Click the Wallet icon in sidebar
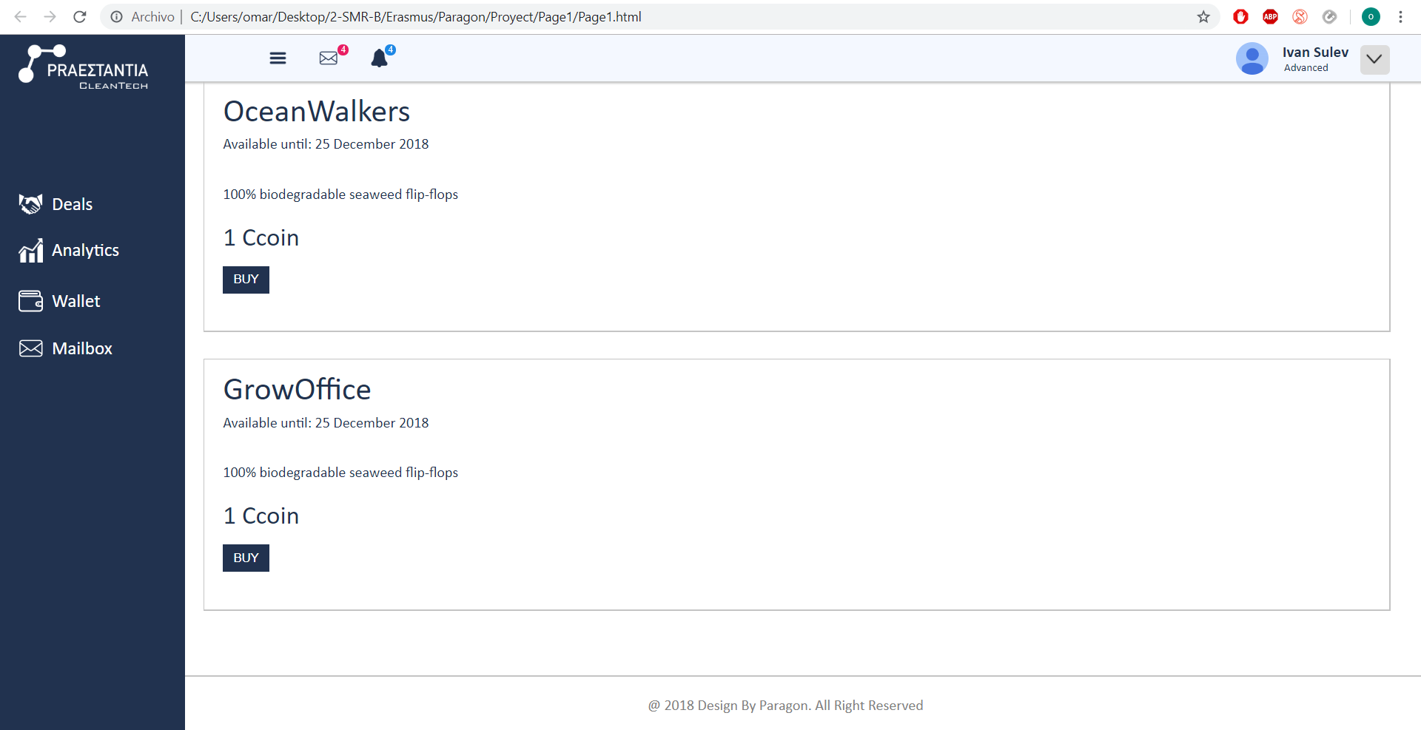 click(30, 301)
